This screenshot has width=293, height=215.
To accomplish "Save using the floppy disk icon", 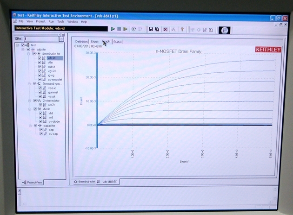I will [x=151, y=29].
